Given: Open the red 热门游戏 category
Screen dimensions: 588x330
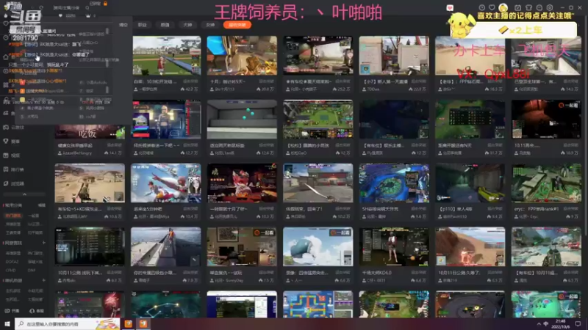Looking at the screenshot, I should pos(13,216).
